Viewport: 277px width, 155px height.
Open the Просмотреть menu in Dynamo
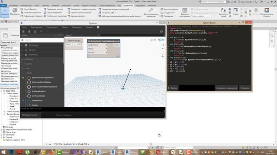click(52, 28)
